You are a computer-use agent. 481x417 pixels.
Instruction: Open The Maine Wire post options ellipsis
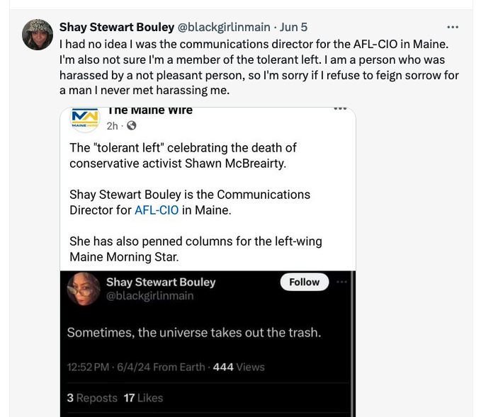(x=340, y=110)
